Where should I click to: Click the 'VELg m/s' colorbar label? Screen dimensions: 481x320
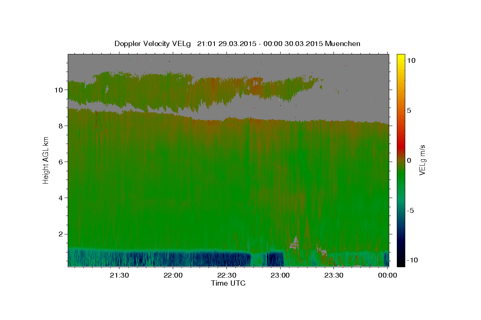(422, 160)
